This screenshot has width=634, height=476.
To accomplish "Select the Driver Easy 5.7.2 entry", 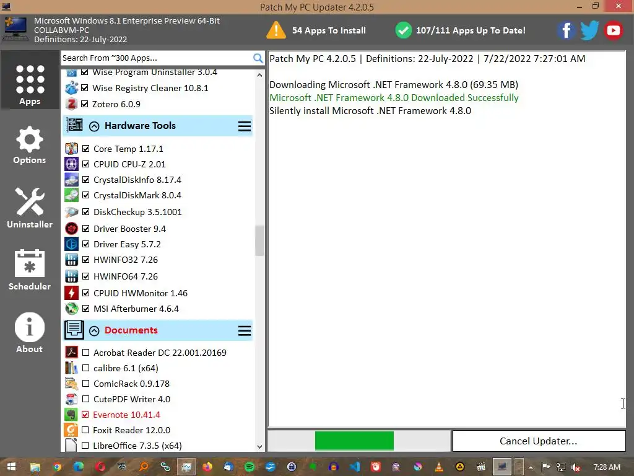I will coord(127,244).
